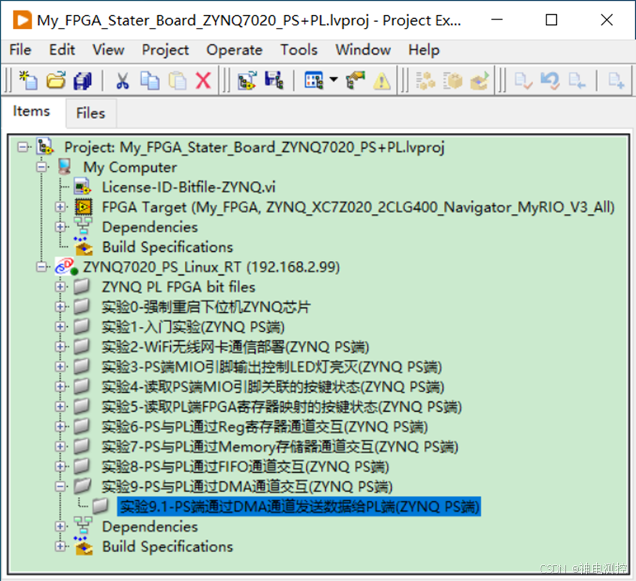The width and height of the screenshot is (636, 581).
Task: Select the 实验2-WiFi folder item
Action: [235, 347]
